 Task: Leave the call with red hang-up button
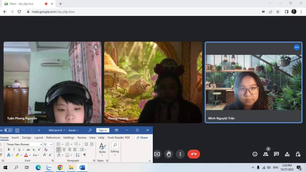click(193, 154)
